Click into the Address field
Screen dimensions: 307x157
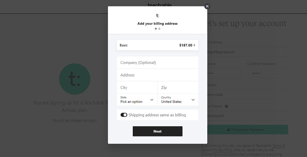tap(157, 75)
